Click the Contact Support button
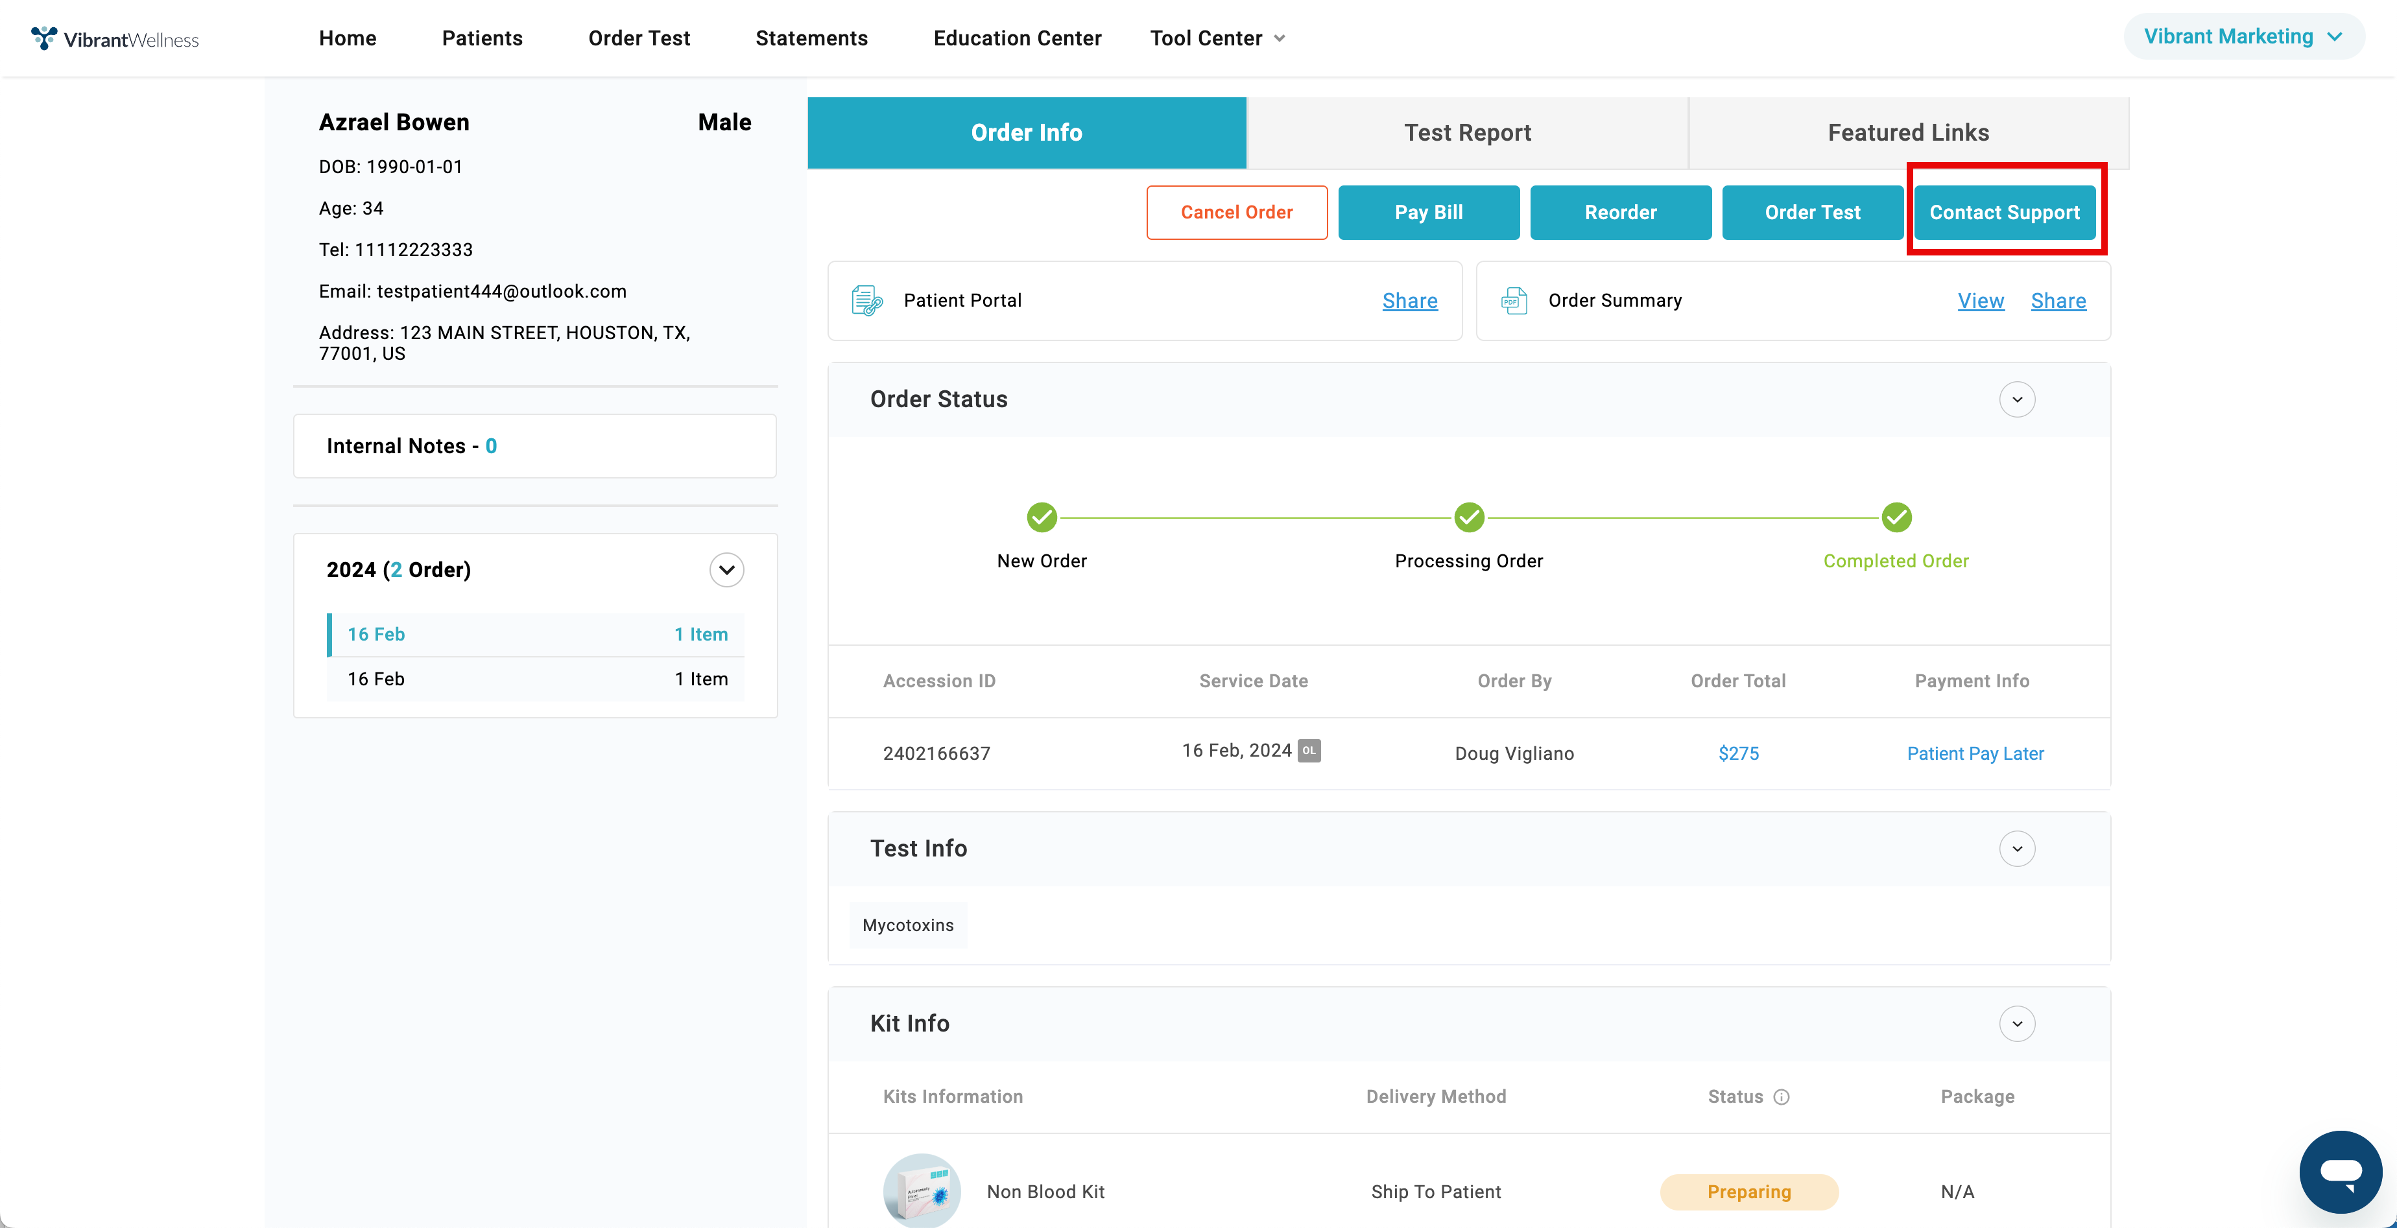Image resolution: width=2397 pixels, height=1228 pixels. pyautogui.click(x=2005, y=212)
